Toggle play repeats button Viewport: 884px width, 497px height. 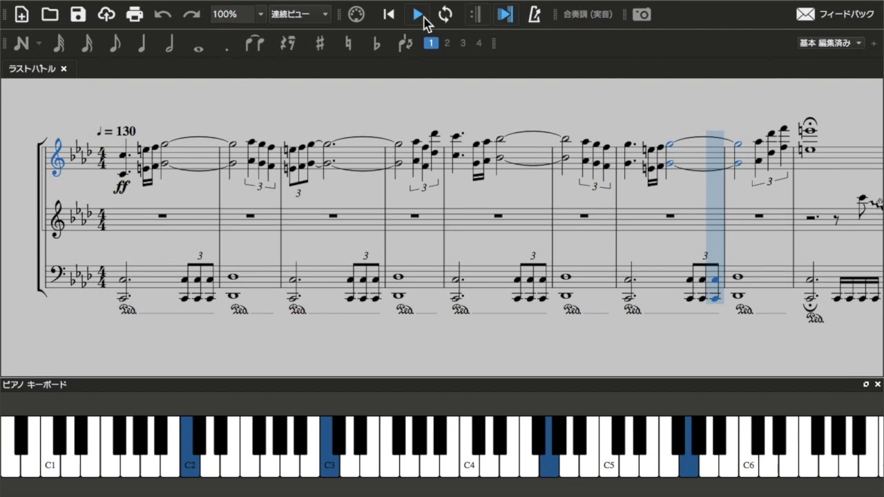(476, 14)
